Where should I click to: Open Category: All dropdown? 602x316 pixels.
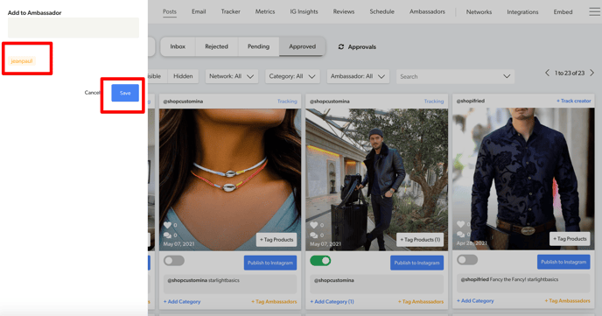point(291,76)
